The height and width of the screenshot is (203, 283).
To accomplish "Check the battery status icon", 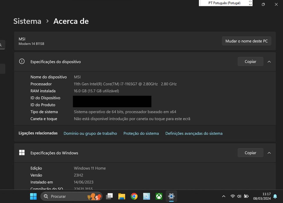I will pos(246,196).
